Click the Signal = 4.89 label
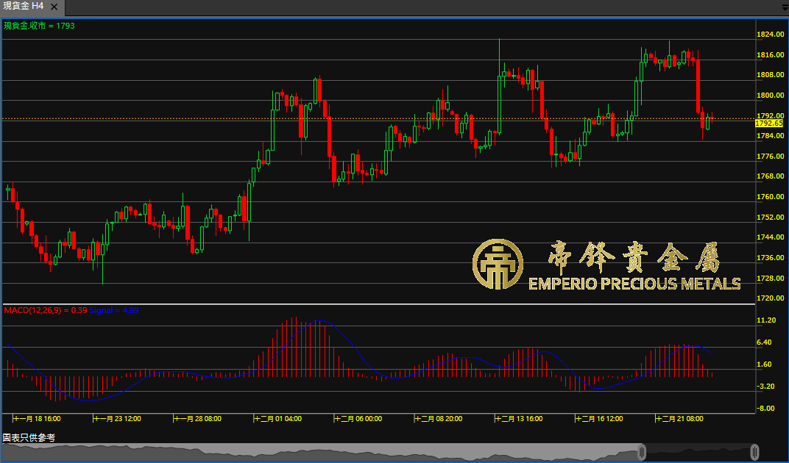The width and height of the screenshot is (789, 463). (114, 311)
